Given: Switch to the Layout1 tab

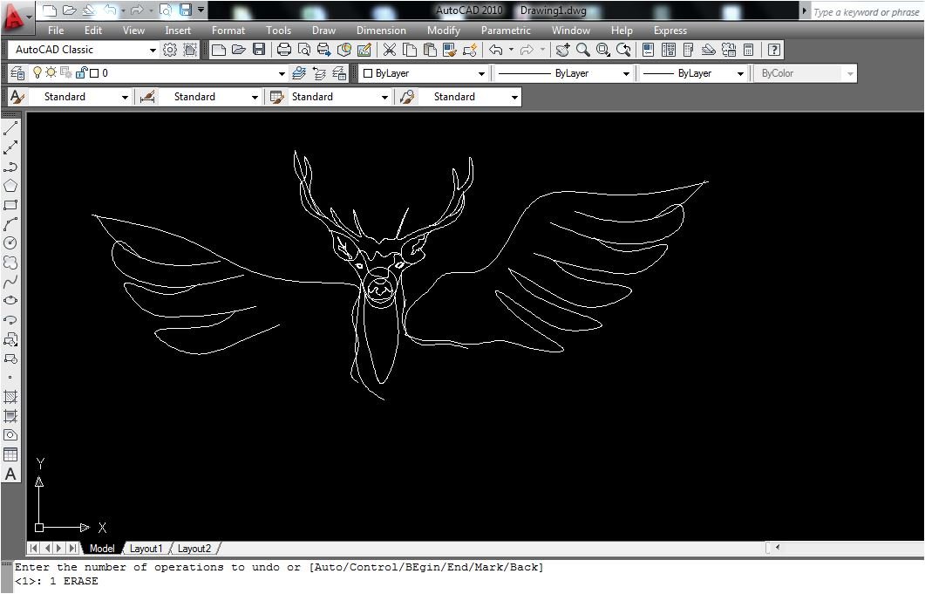Looking at the screenshot, I should click(146, 549).
